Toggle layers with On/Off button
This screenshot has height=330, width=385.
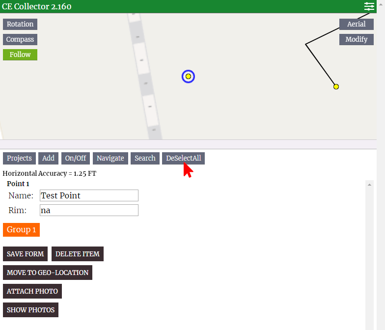[x=76, y=158]
